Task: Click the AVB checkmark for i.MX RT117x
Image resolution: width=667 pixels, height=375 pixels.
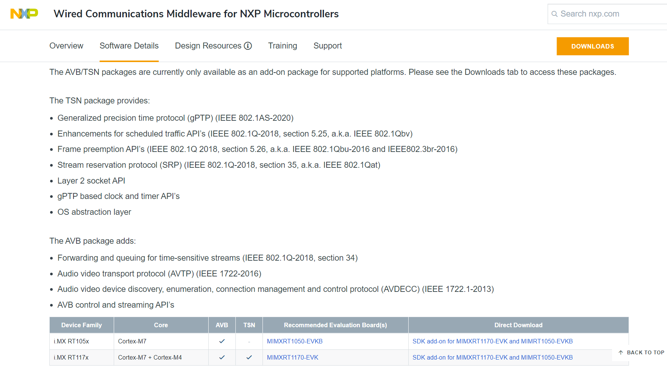Action: click(222, 357)
